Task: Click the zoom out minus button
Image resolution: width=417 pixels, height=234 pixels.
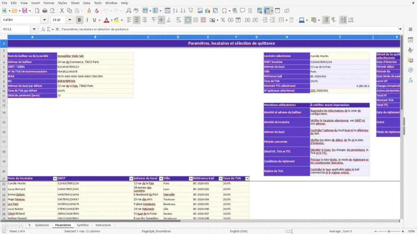Action: [375, 231]
